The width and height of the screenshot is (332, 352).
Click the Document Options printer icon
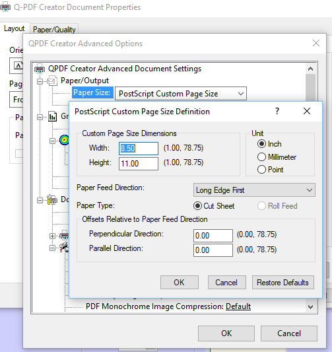(x=52, y=199)
